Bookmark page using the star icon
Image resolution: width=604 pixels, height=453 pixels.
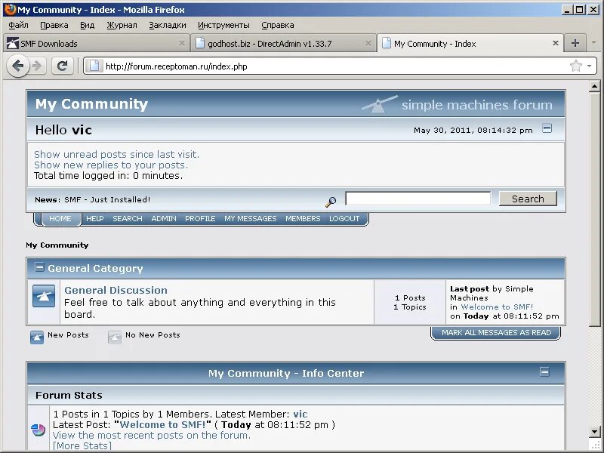click(x=576, y=66)
